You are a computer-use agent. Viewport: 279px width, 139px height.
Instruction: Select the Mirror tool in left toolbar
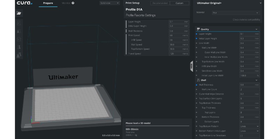[19, 47]
